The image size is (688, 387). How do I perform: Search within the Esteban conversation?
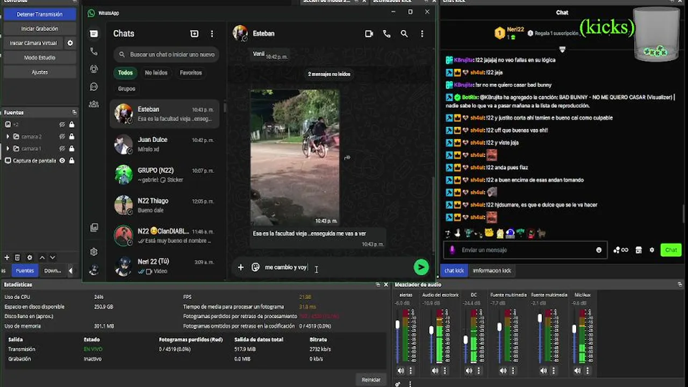(404, 33)
